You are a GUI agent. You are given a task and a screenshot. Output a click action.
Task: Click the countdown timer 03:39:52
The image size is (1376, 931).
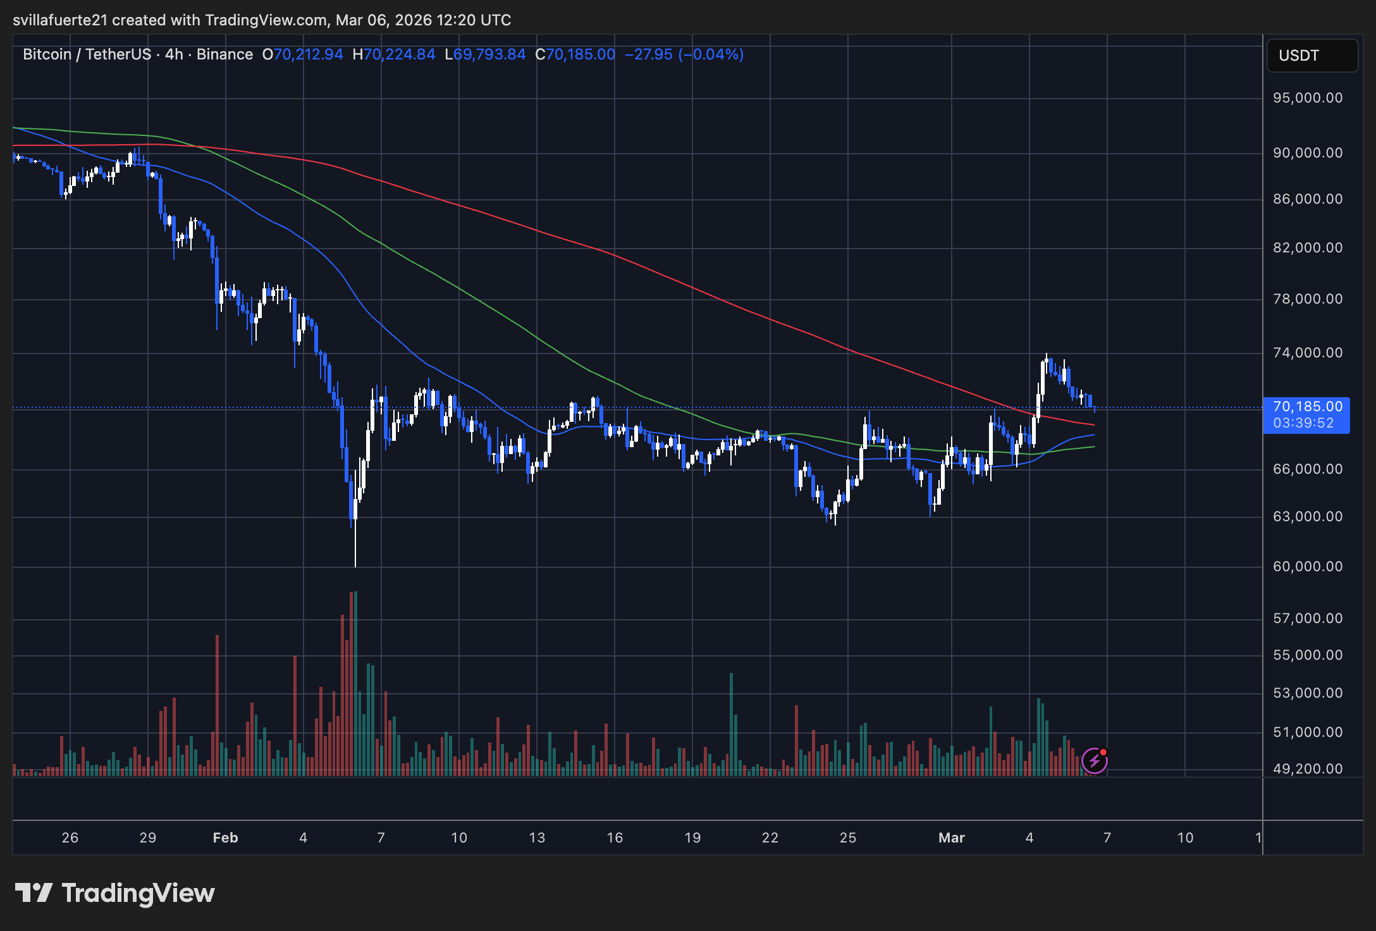pyautogui.click(x=1303, y=423)
